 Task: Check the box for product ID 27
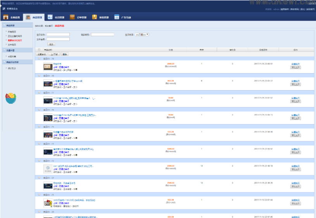[x=39, y=93]
